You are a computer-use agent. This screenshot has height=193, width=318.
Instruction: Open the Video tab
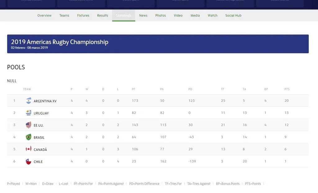(x=178, y=15)
